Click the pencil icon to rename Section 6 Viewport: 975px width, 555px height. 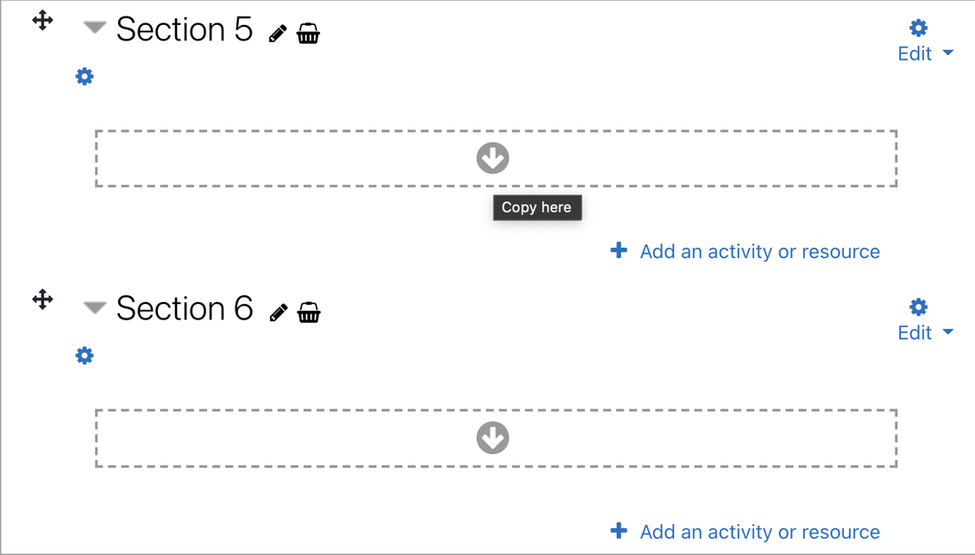pos(278,312)
